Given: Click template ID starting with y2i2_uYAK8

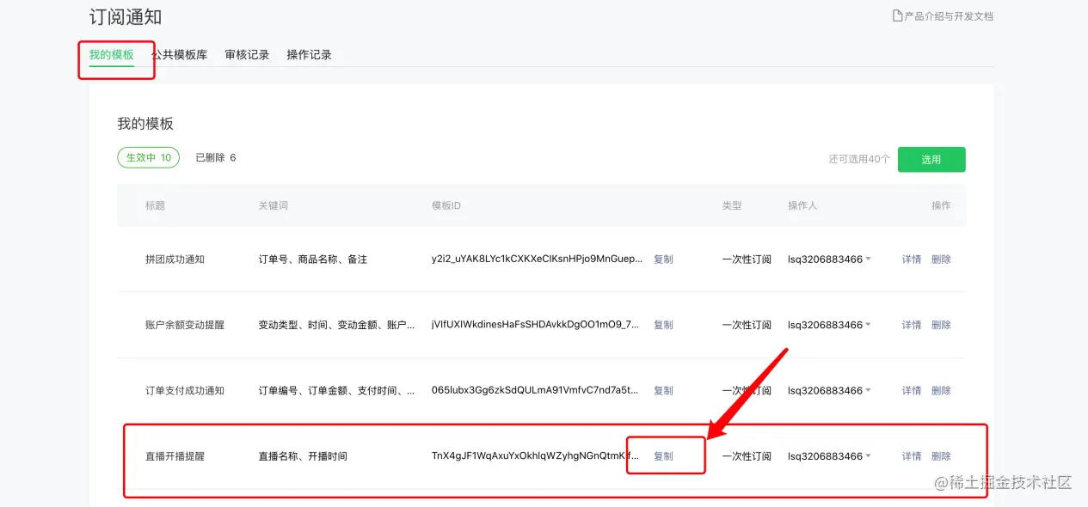Looking at the screenshot, I should click(x=537, y=260).
